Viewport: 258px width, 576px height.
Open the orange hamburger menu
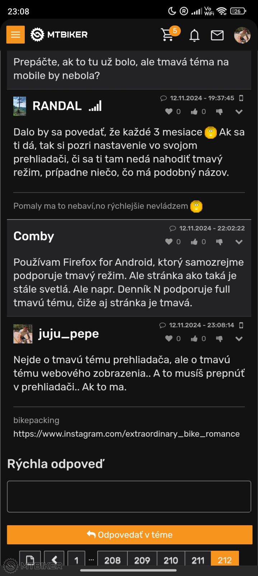coord(15,35)
